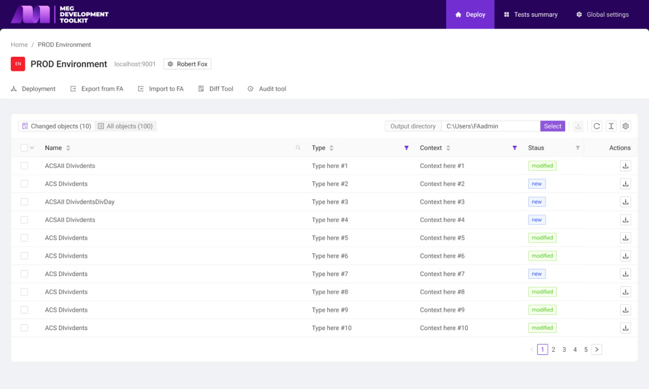Screen dimensions: 649x389
Task: Sort the table by Type column arrows
Action: 332,148
